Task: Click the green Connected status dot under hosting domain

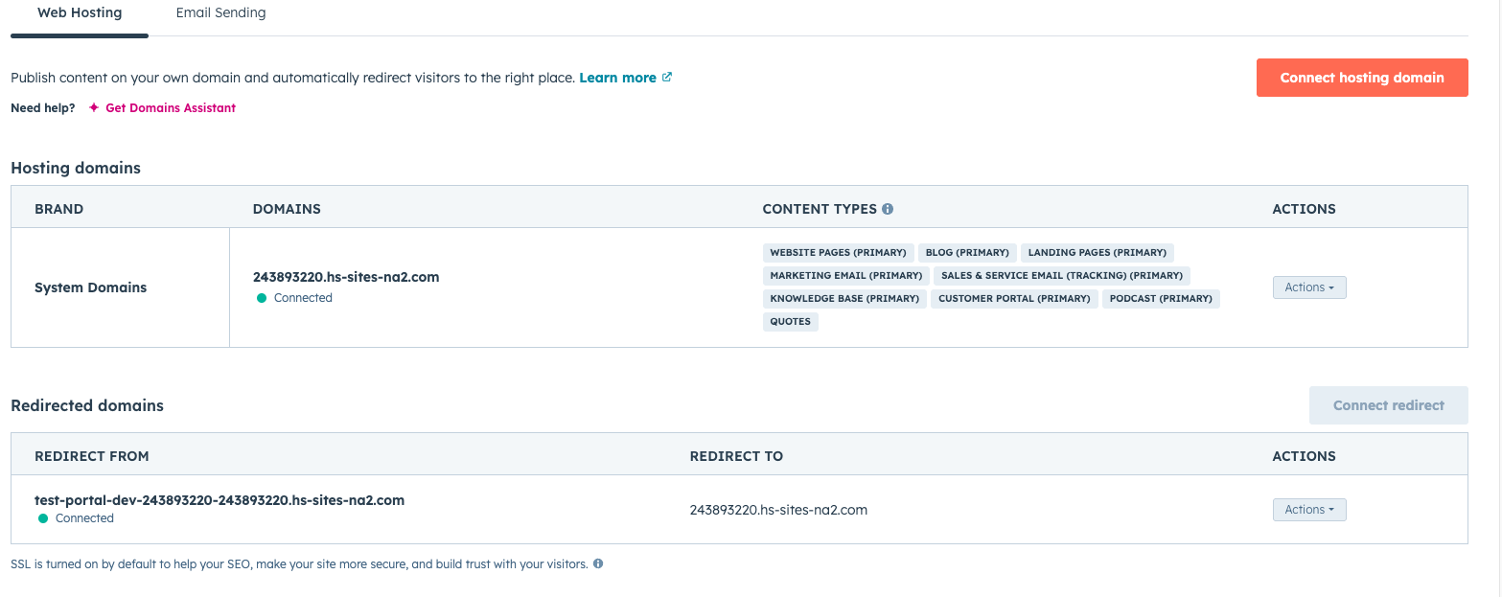Action: (x=262, y=298)
